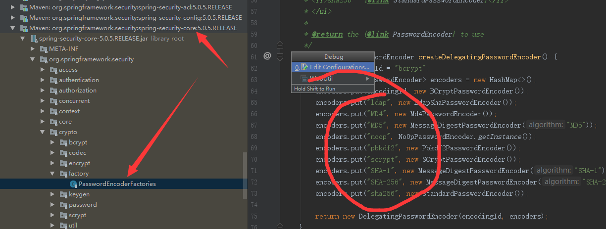
Task: Click the WebUtil configuration icon in popup
Action: pos(304,79)
